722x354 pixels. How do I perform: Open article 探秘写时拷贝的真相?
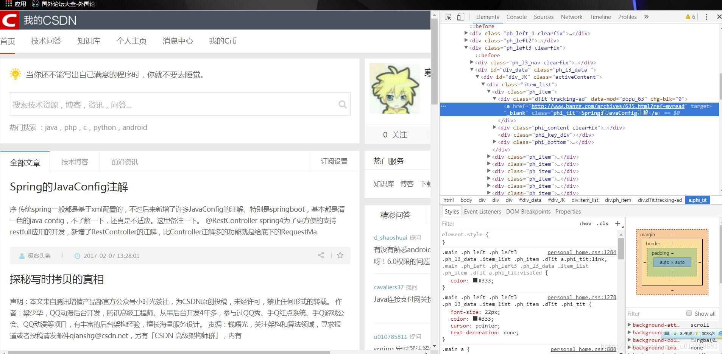tap(57, 279)
